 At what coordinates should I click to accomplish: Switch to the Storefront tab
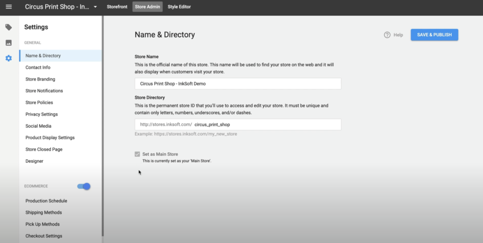click(x=117, y=7)
